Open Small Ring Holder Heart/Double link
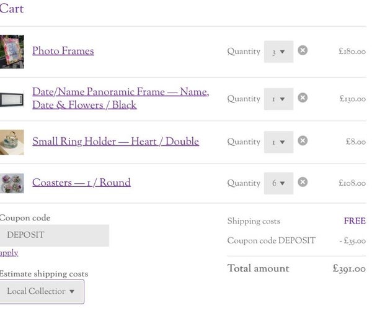The width and height of the screenshot is (372, 318). click(x=115, y=142)
